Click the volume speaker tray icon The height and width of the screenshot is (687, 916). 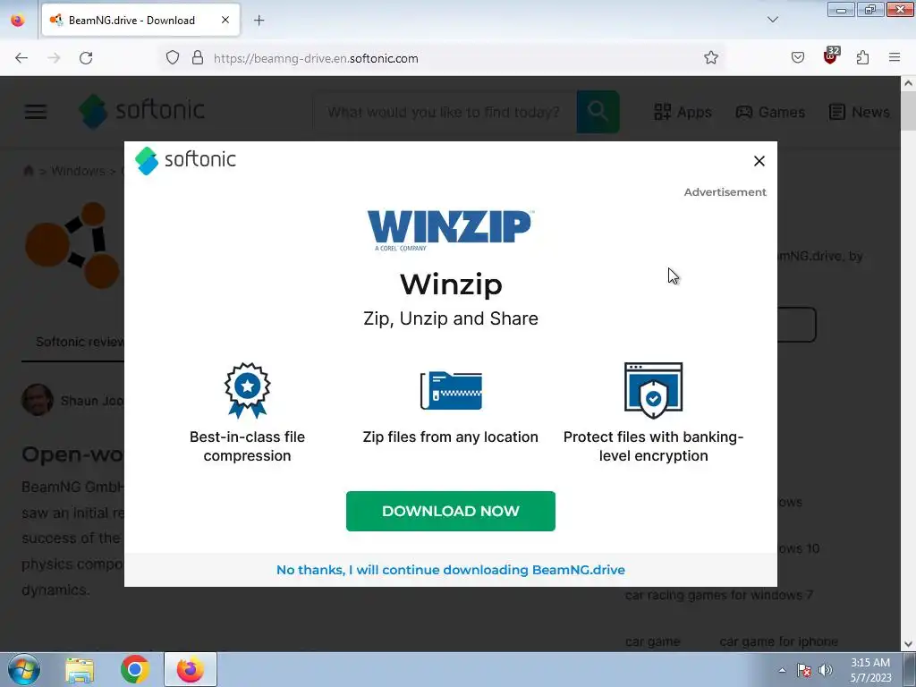click(x=826, y=671)
